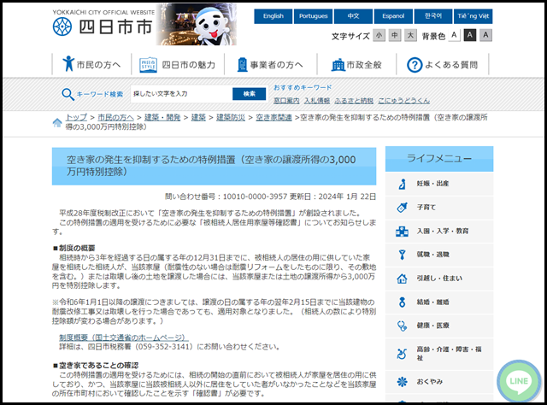
Task: Set text size to medium (中)
Action: pyautogui.click(x=395, y=35)
